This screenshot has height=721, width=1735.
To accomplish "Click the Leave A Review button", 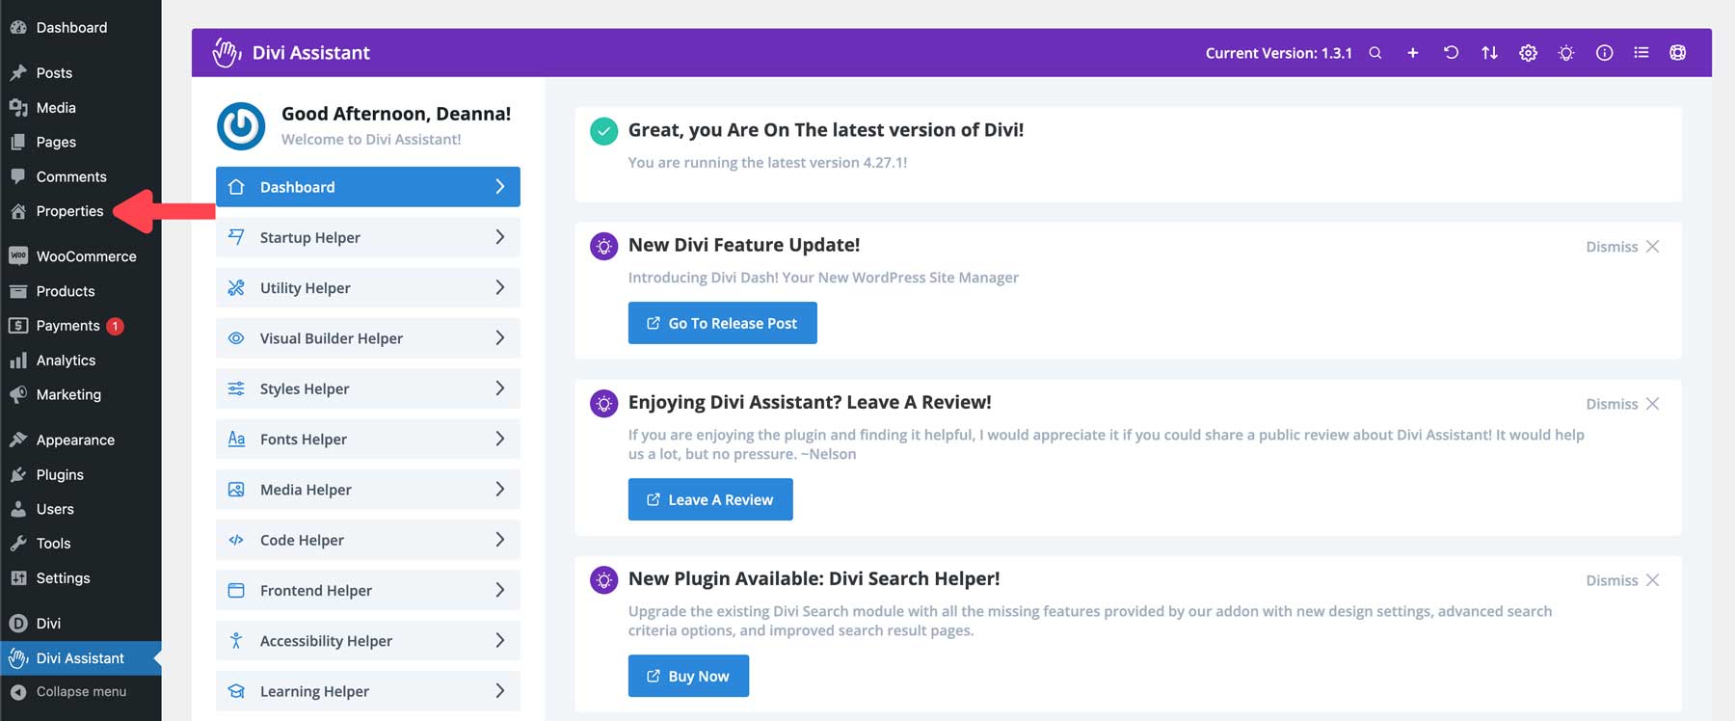I will [x=710, y=499].
